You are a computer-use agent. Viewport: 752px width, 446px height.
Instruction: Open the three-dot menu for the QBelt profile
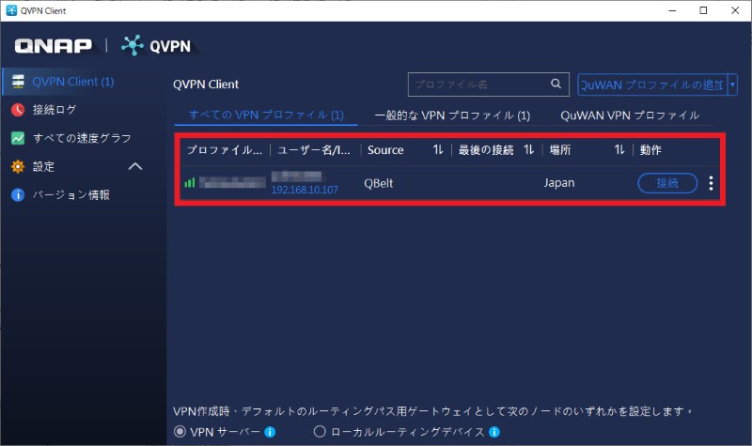(x=711, y=183)
